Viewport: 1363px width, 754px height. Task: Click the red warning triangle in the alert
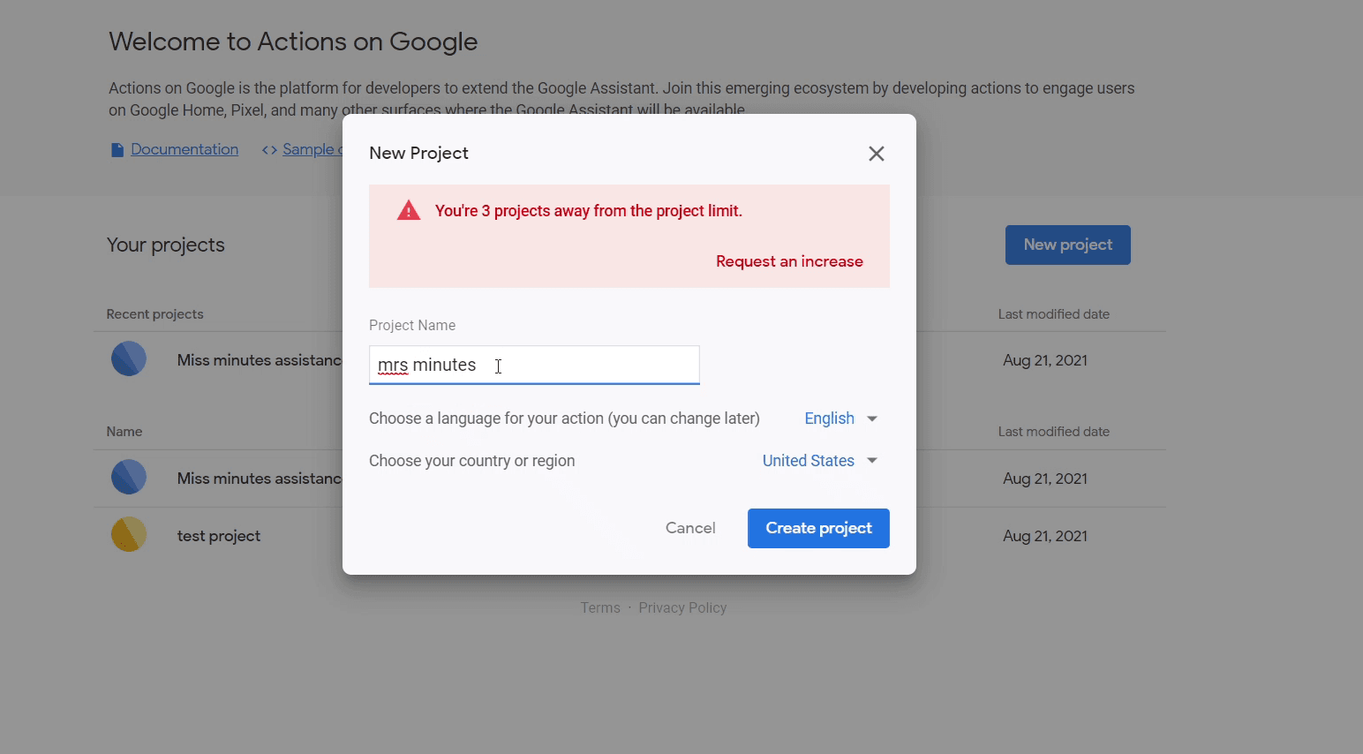click(408, 209)
